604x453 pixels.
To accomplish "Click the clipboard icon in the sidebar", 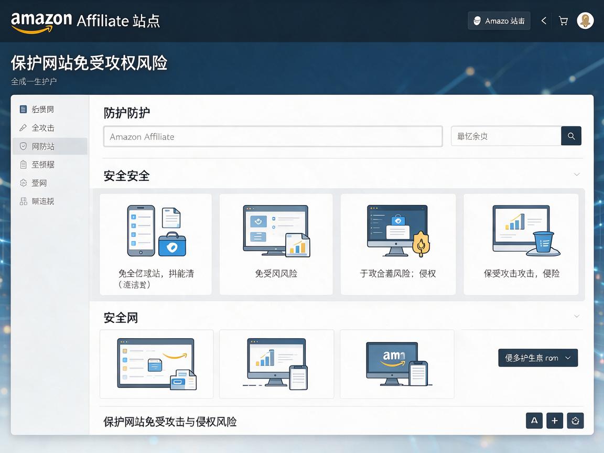I will (x=23, y=165).
